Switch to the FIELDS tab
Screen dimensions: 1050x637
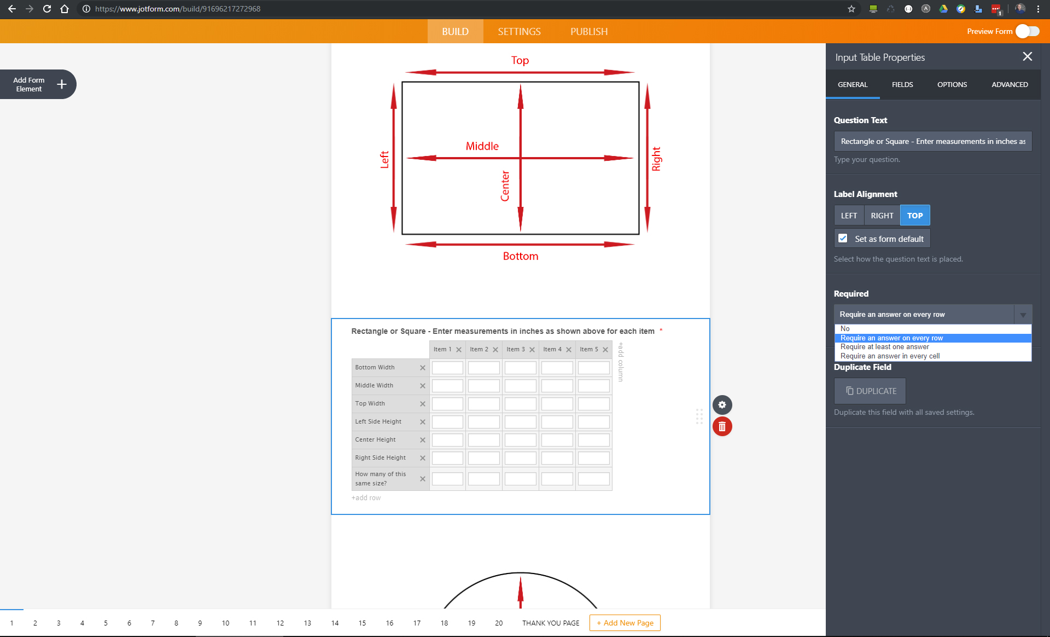click(x=902, y=85)
